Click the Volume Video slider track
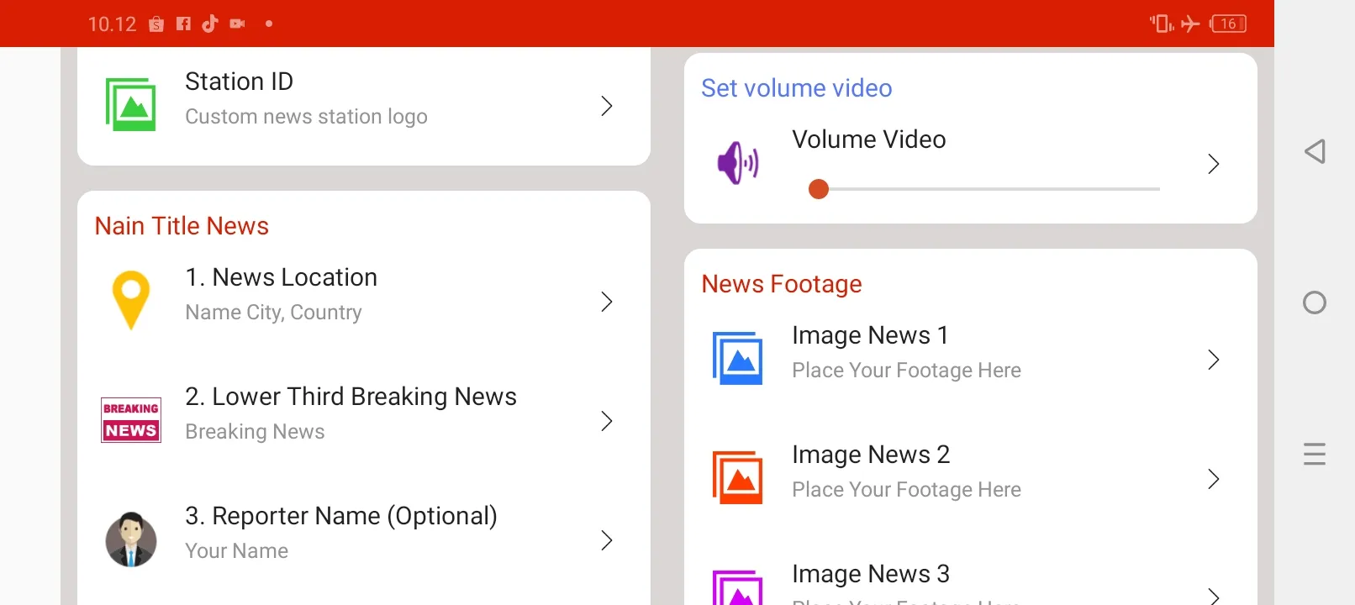This screenshot has height=605, width=1355. (x=984, y=189)
